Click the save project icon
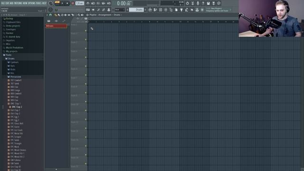Screen dimensions: 304x171 click(x=208, y=3)
